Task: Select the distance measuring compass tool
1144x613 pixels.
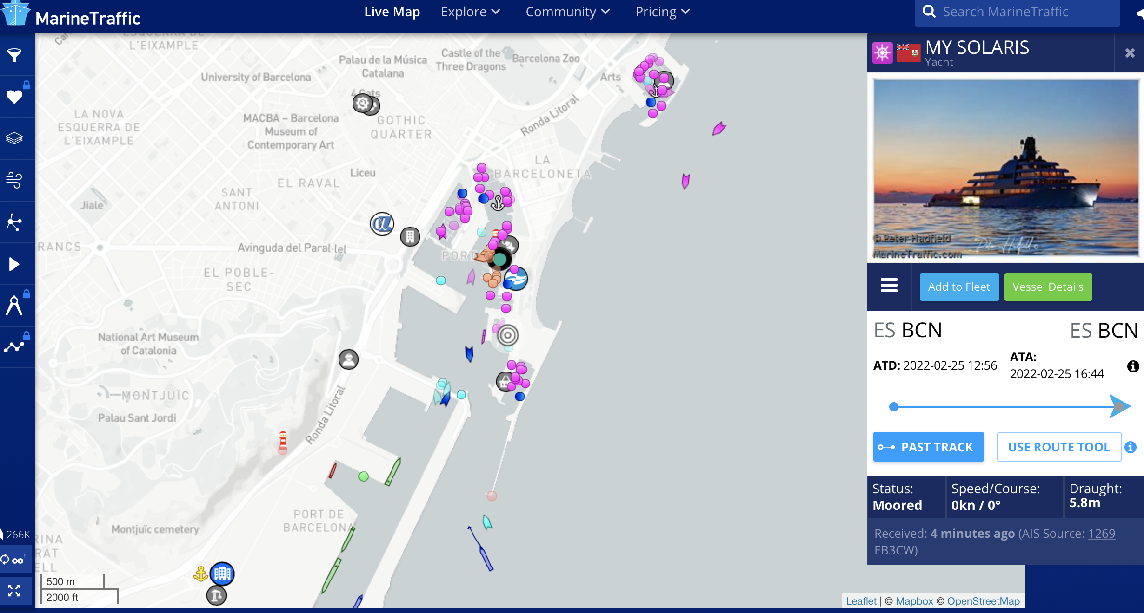Action: (x=14, y=306)
